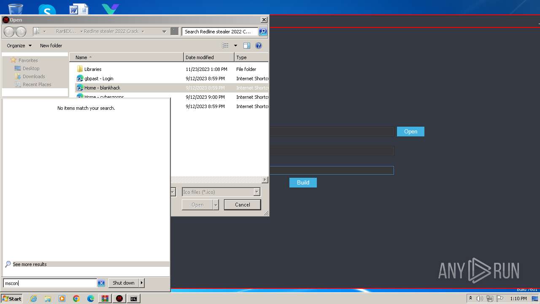Launch Windows Media Player from taskbar
The image size is (540, 304).
pos(62,299)
